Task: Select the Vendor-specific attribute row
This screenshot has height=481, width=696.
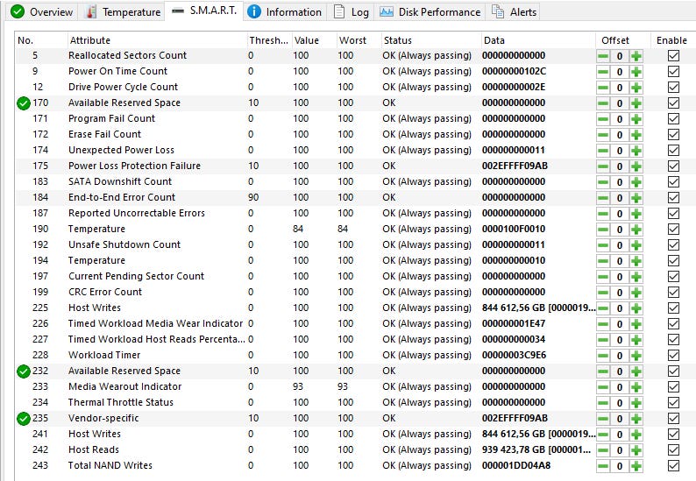Action: (355, 418)
